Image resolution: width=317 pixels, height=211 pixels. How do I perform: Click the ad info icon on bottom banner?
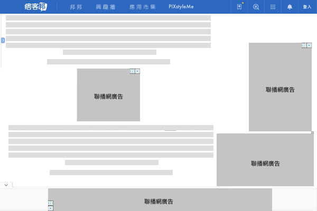(51, 203)
